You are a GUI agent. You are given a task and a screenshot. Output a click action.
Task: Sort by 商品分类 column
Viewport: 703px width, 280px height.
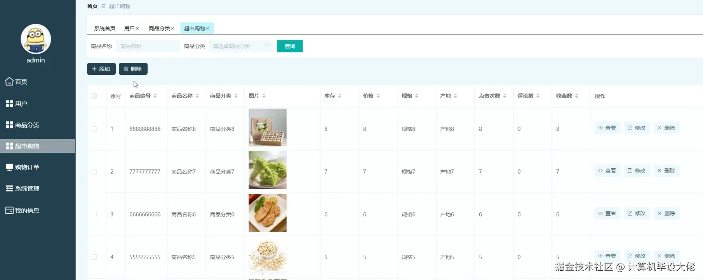click(236, 96)
